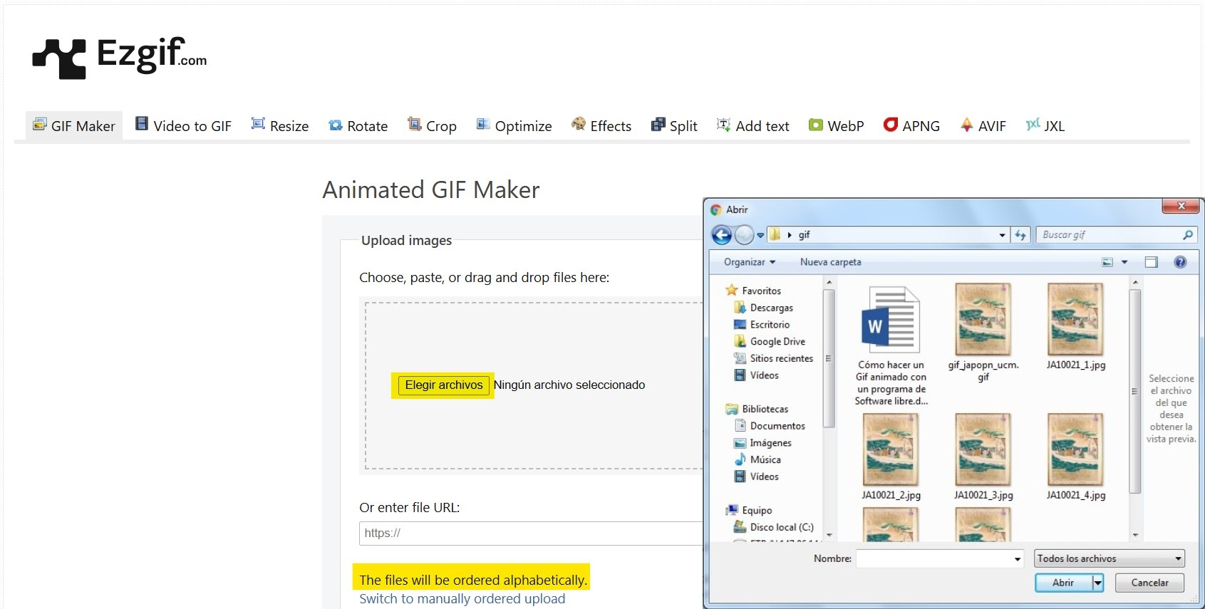Open Vídeos under Favoritos
This screenshot has height=609, width=1205.
pos(757,375)
